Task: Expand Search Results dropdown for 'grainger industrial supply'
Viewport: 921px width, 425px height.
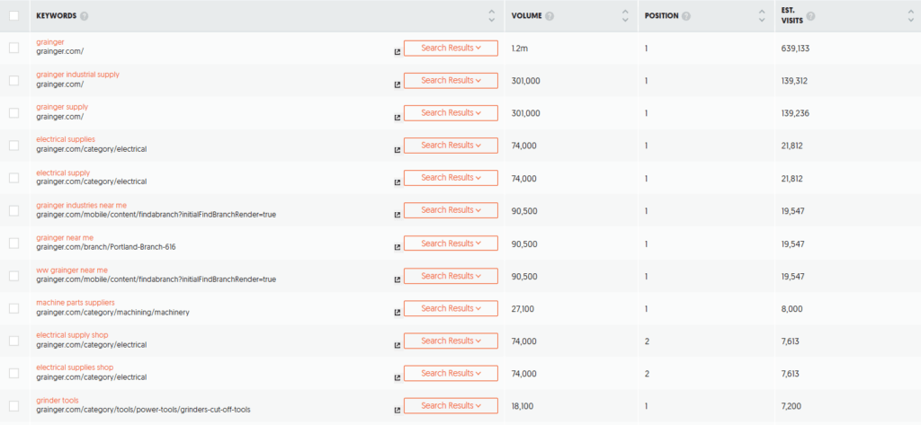Action: pyautogui.click(x=451, y=81)
